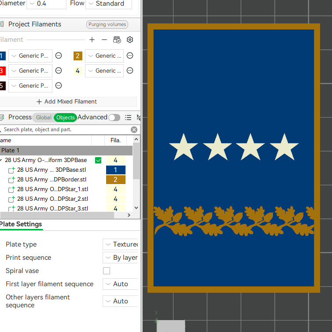Open First layer filament sequence dropdown
Image resolution: width=332 pixels, height=332 pixels.
(x=120, y=284)
